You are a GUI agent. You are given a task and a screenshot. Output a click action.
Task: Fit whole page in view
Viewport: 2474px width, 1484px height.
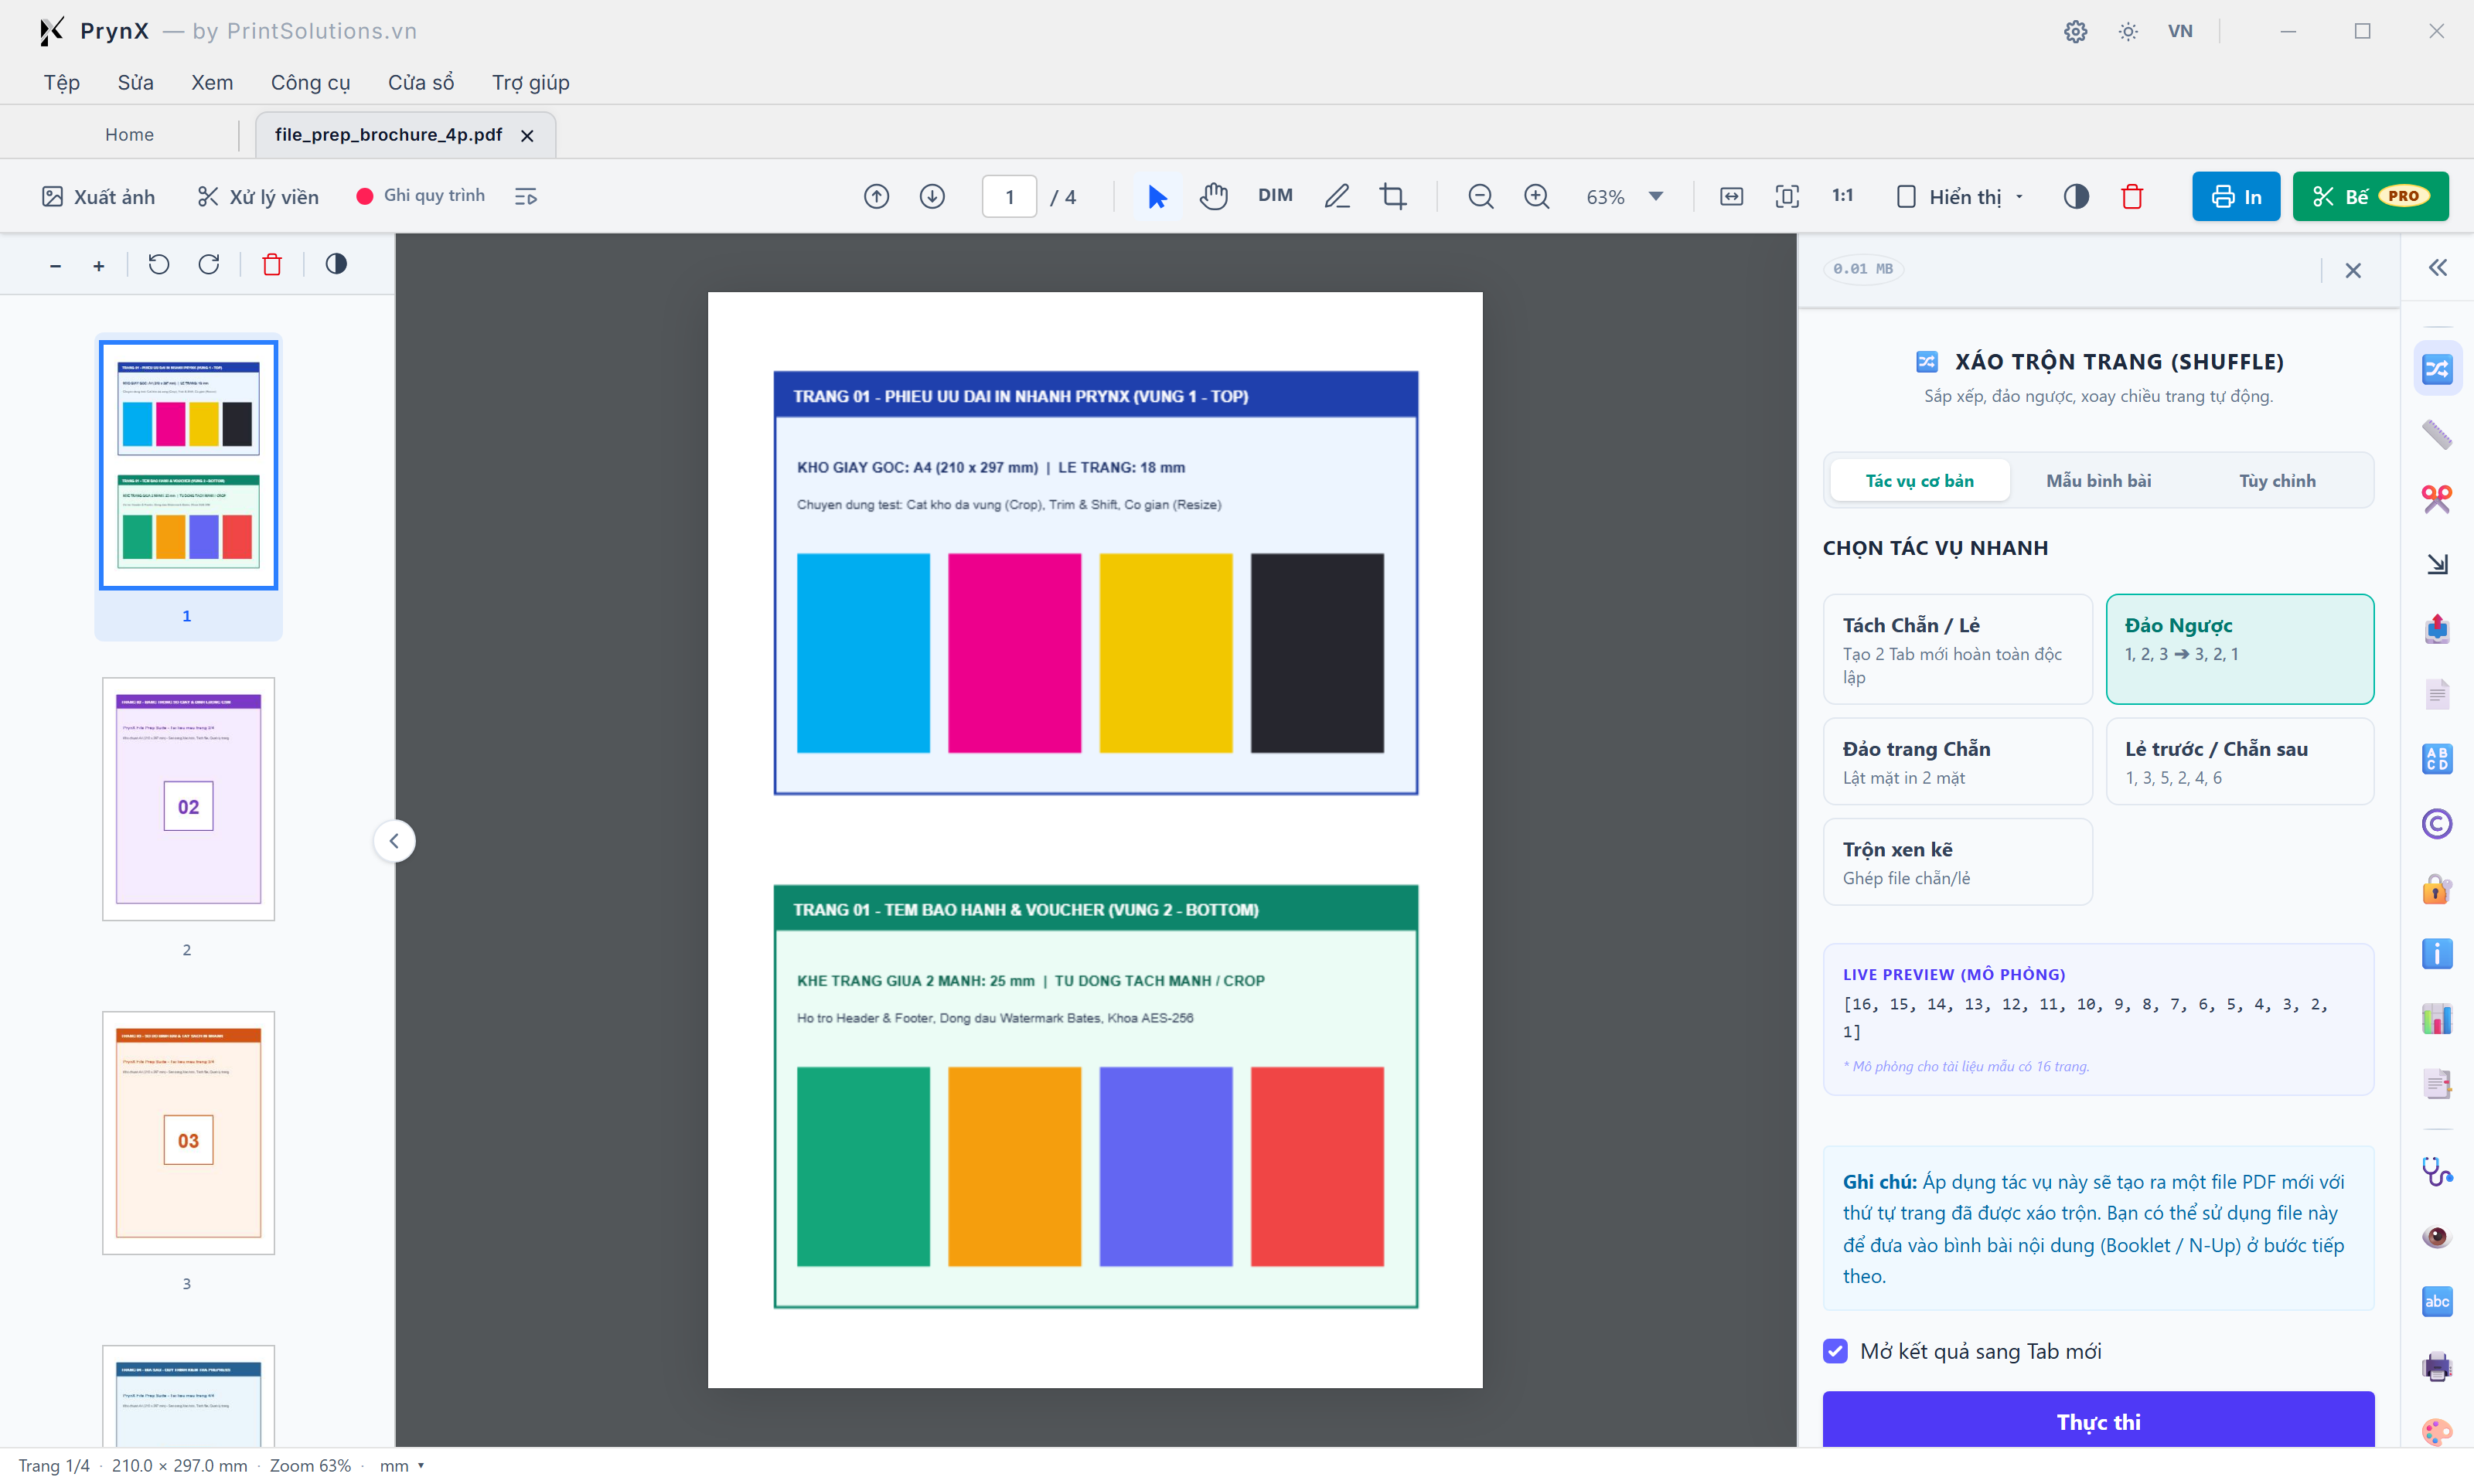coord(1787,196)
